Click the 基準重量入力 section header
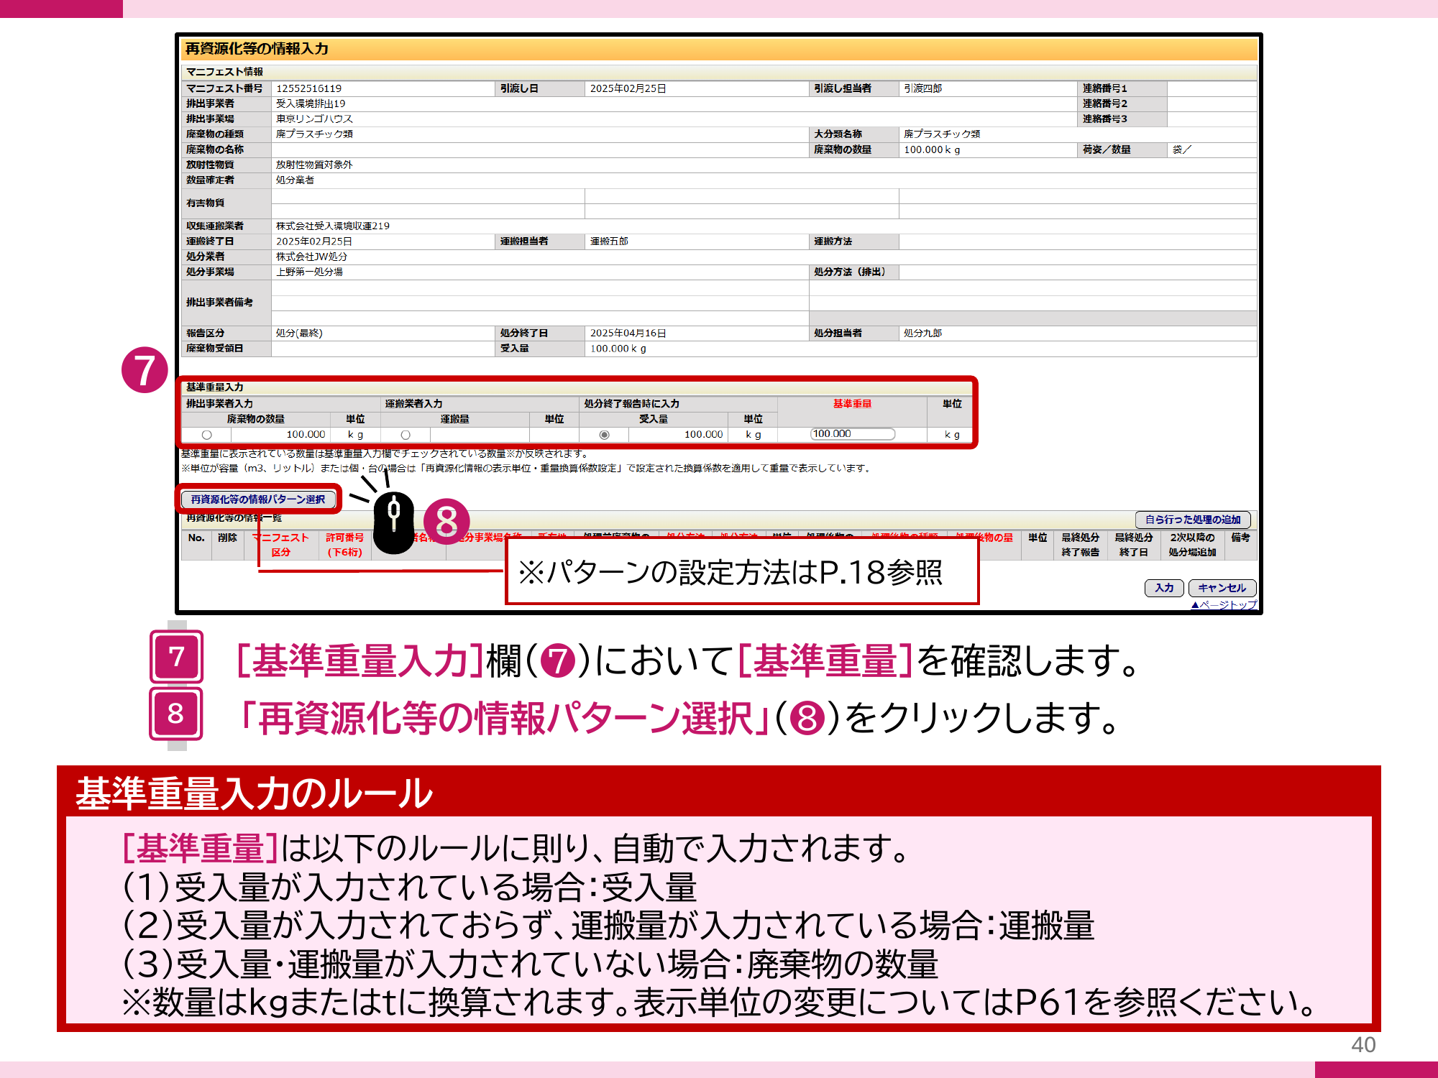 [x=214, y=387]
